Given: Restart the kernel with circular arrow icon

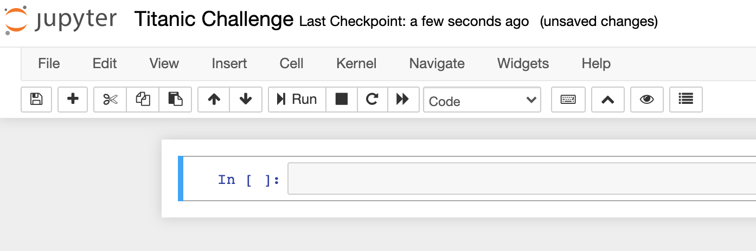Looking at the screenshot, I should tap(372, 100).
